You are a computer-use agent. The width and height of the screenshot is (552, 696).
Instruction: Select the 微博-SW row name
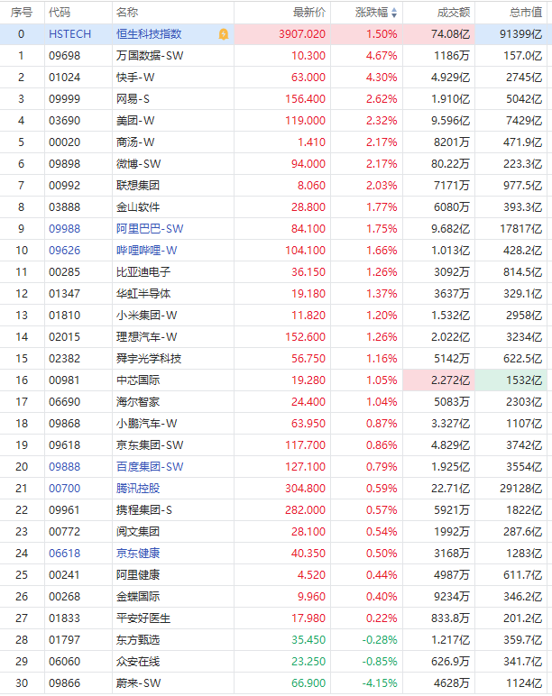point(139,164)
